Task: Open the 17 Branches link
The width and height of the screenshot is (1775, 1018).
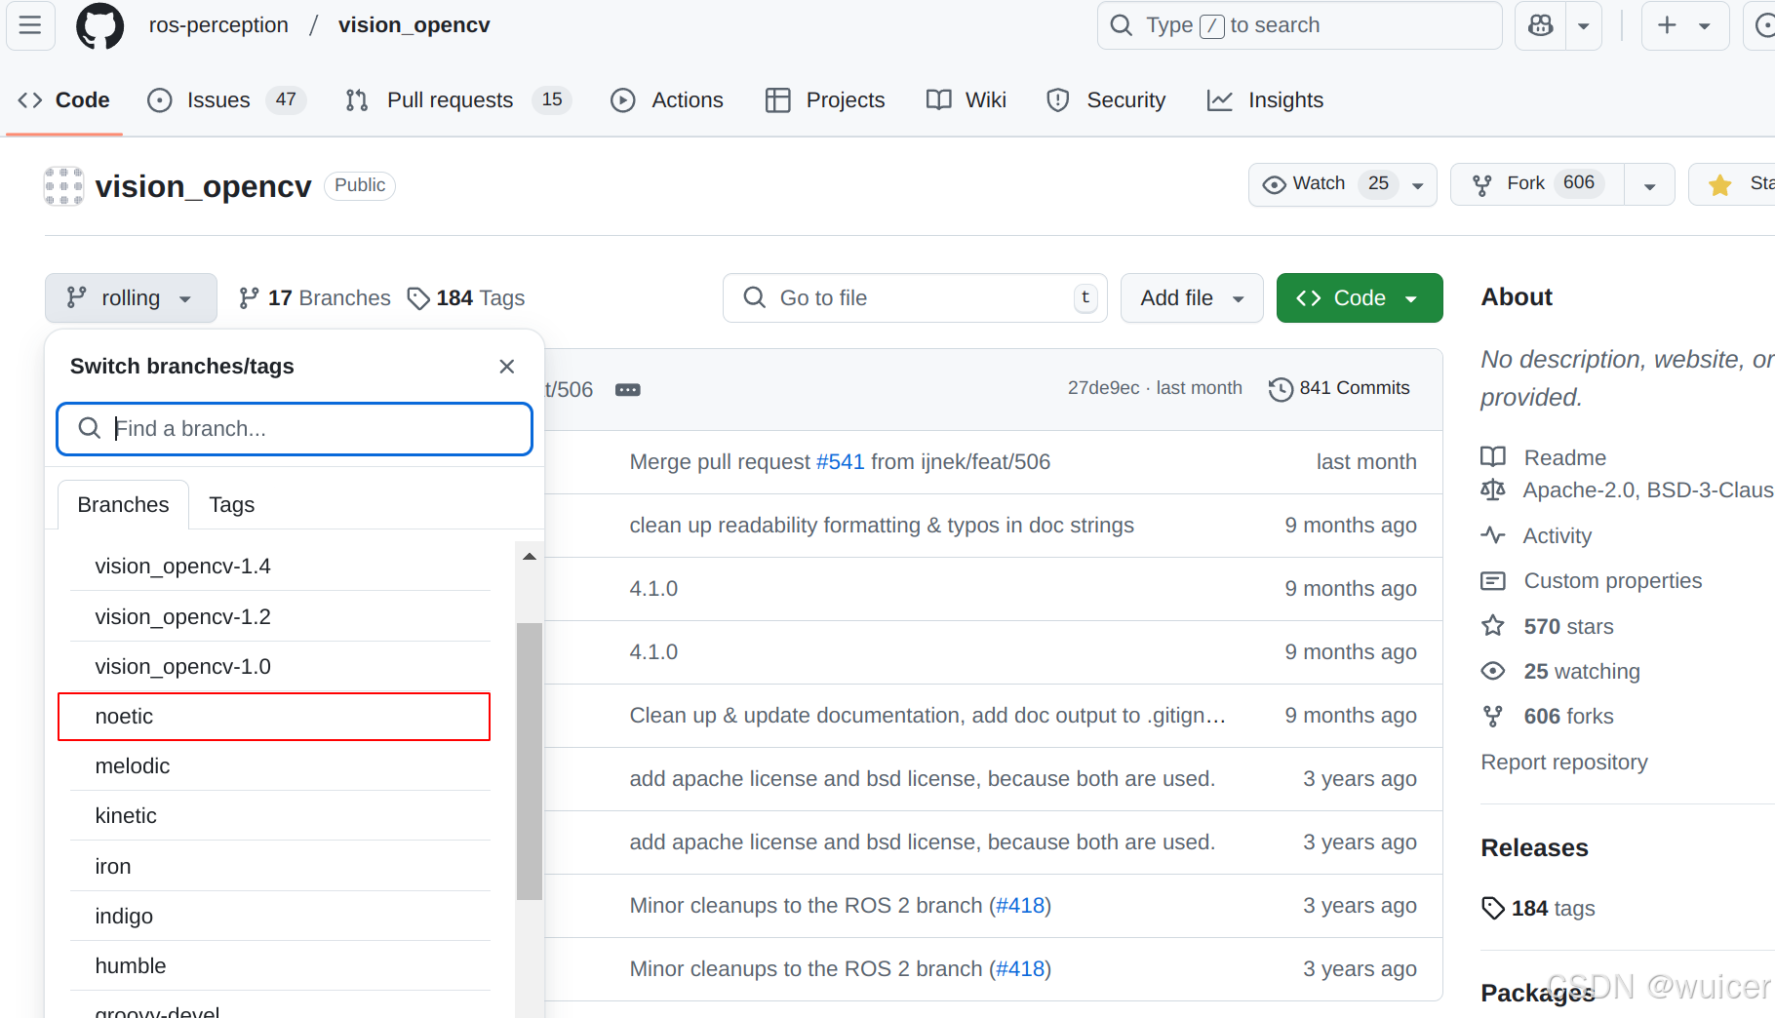Action: 315,297
